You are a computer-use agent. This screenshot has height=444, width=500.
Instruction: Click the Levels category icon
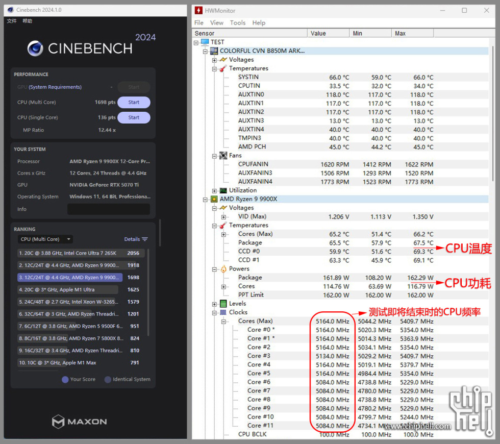coord(223,304)
